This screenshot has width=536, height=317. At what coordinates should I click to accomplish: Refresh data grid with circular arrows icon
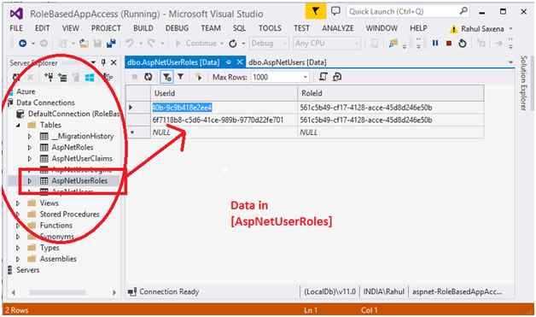pyautogui.click(x=148, y=77)
